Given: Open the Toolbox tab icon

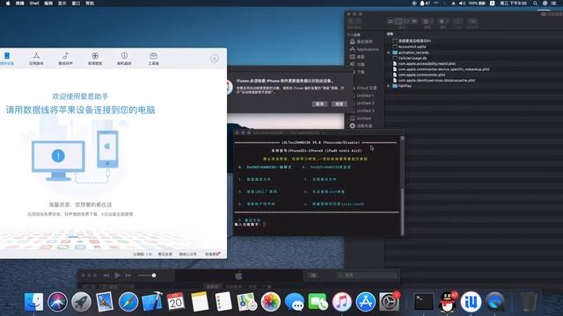Looking at the screenshot, I should pyautogui.click(x=154, y=59).
